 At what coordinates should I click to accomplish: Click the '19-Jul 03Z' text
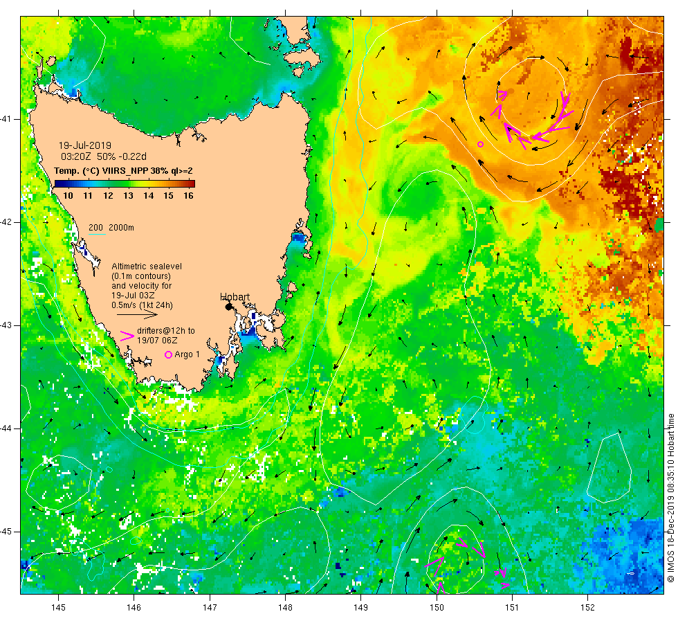(x=133, y=296)
